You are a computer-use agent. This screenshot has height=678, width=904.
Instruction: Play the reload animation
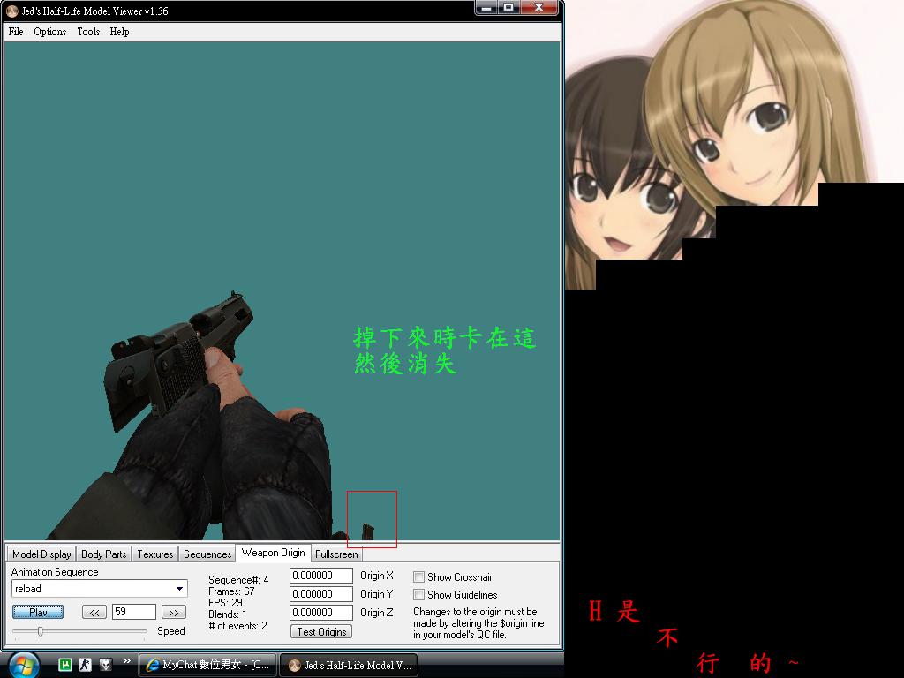[38, 613]
